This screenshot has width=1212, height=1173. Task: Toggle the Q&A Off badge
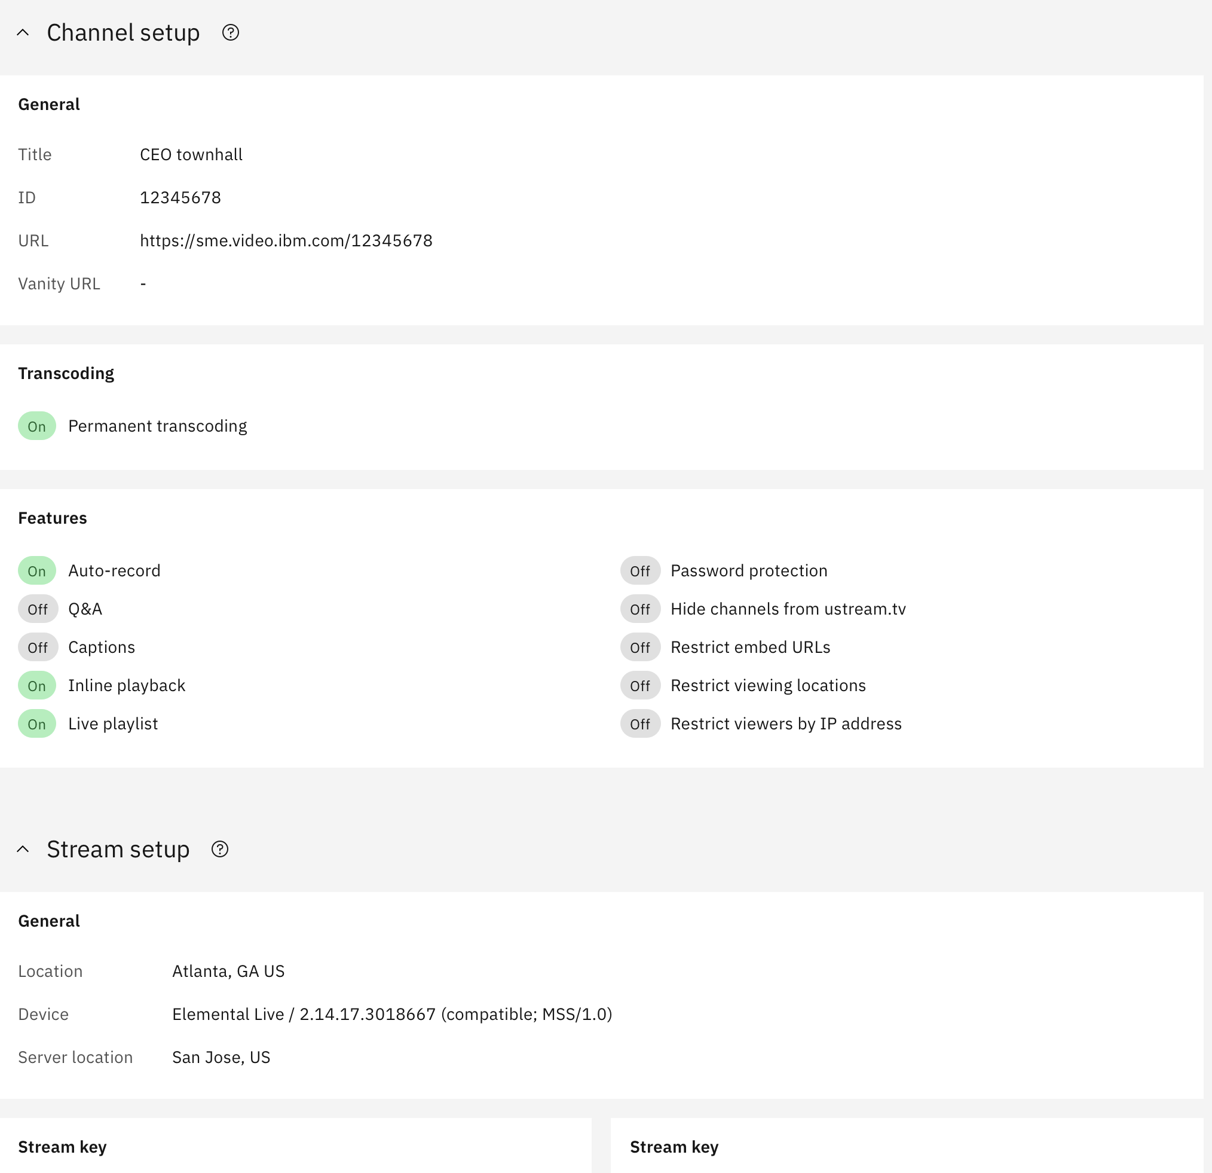pyautogui.click(x=38, y=609)
